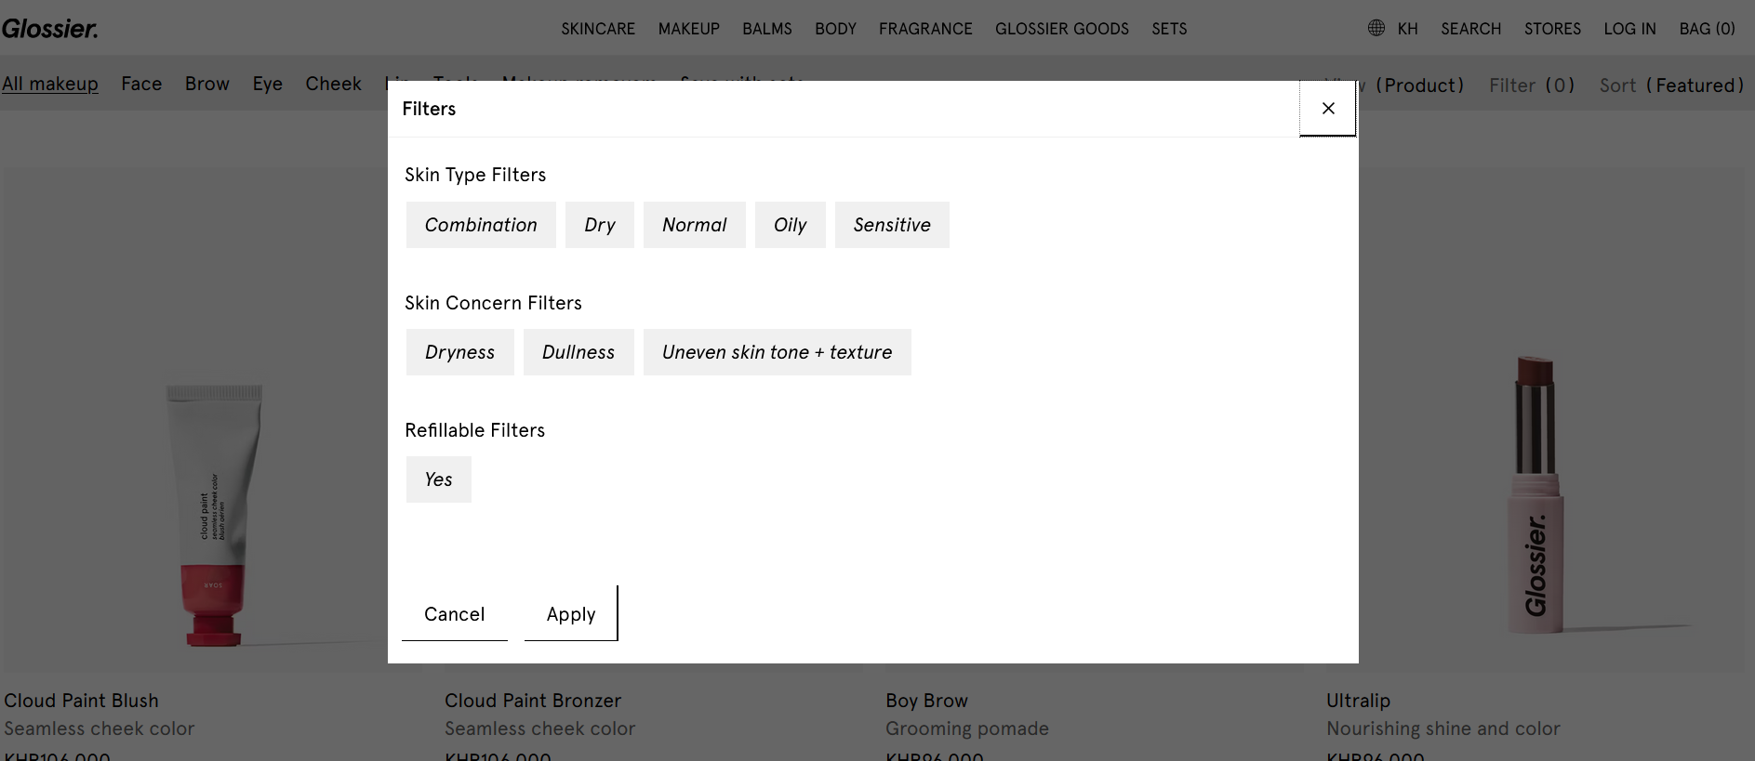Open the Cloud Paint Blush title link
Viewport: 1755px width, 761px height.
coord(81,701)
